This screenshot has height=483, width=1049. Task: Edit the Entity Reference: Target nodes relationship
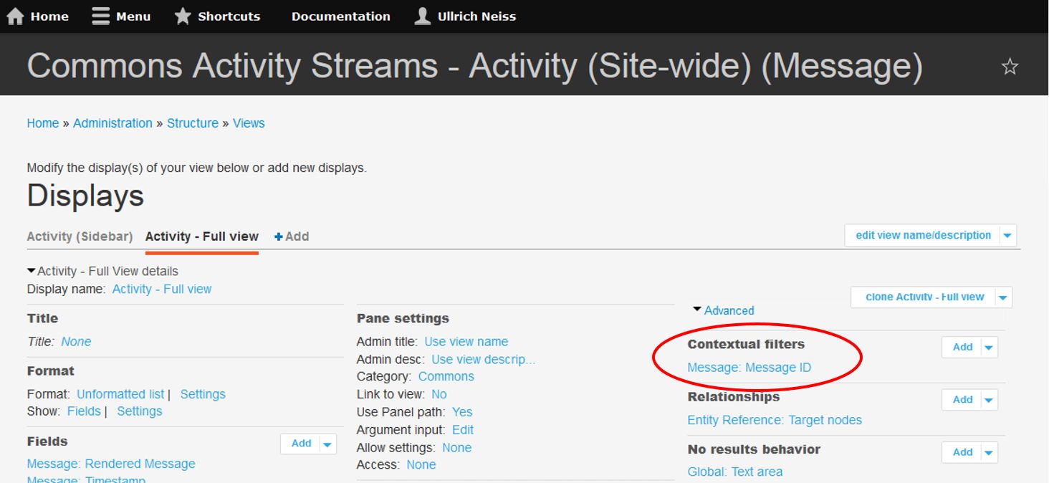tap(775, 420)
